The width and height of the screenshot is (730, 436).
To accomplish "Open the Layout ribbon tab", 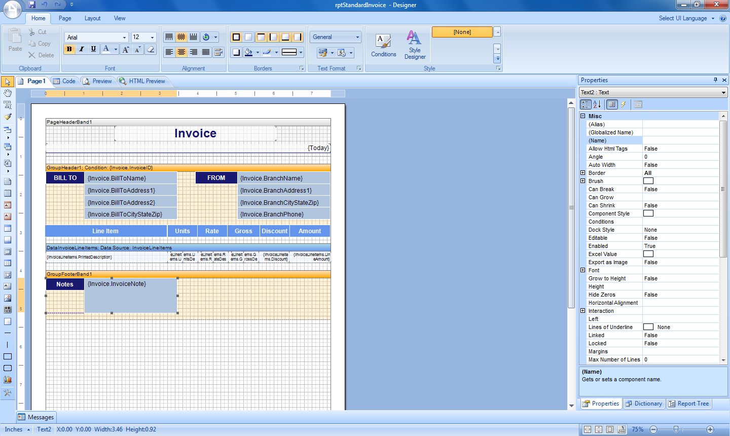I will click(x=92, y=18).
